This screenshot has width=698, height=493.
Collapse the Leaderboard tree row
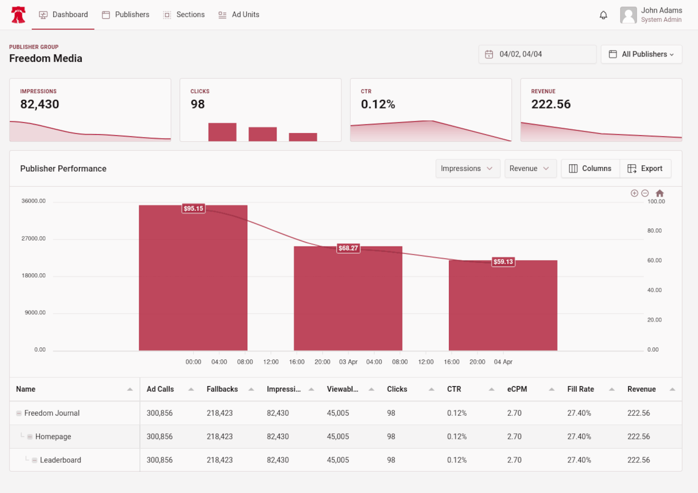pos(34,461)
